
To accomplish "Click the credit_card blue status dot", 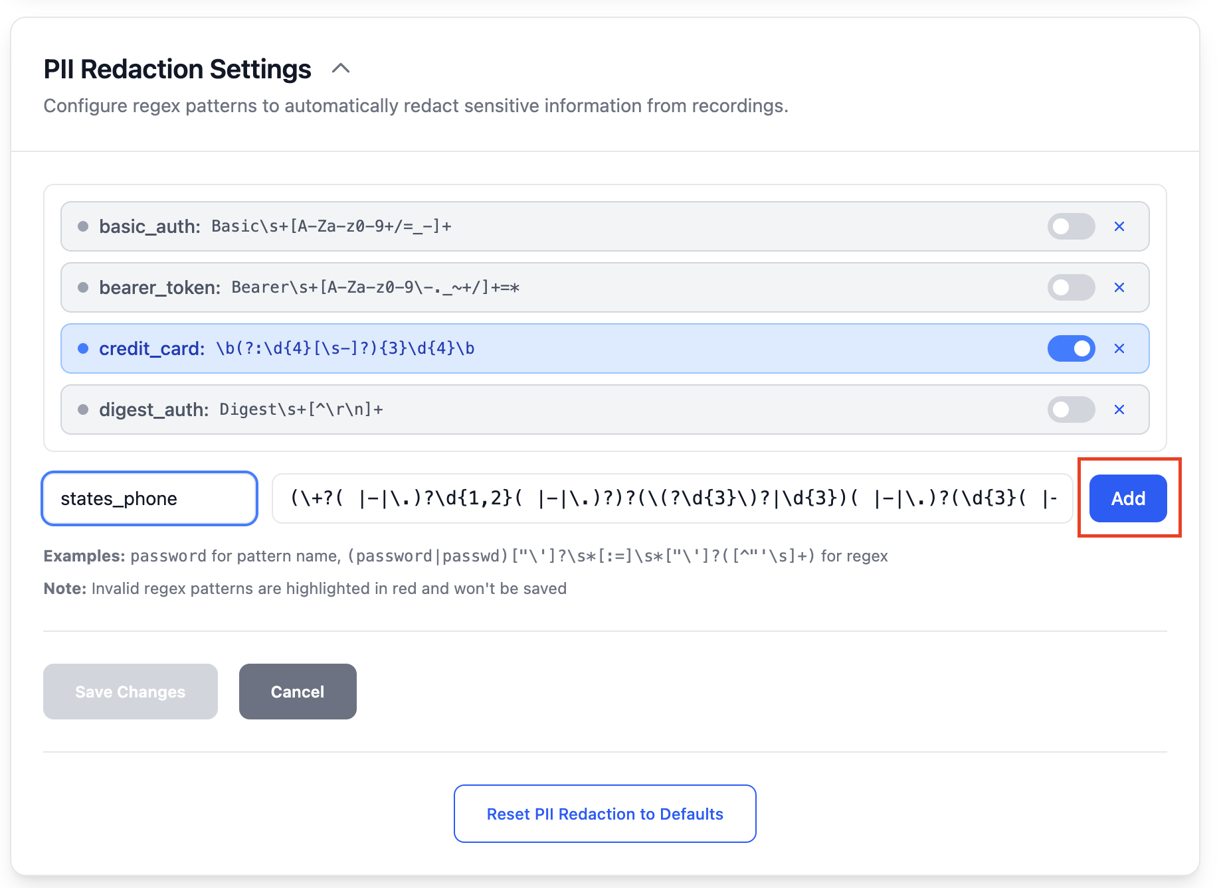I will click(83, 348).
